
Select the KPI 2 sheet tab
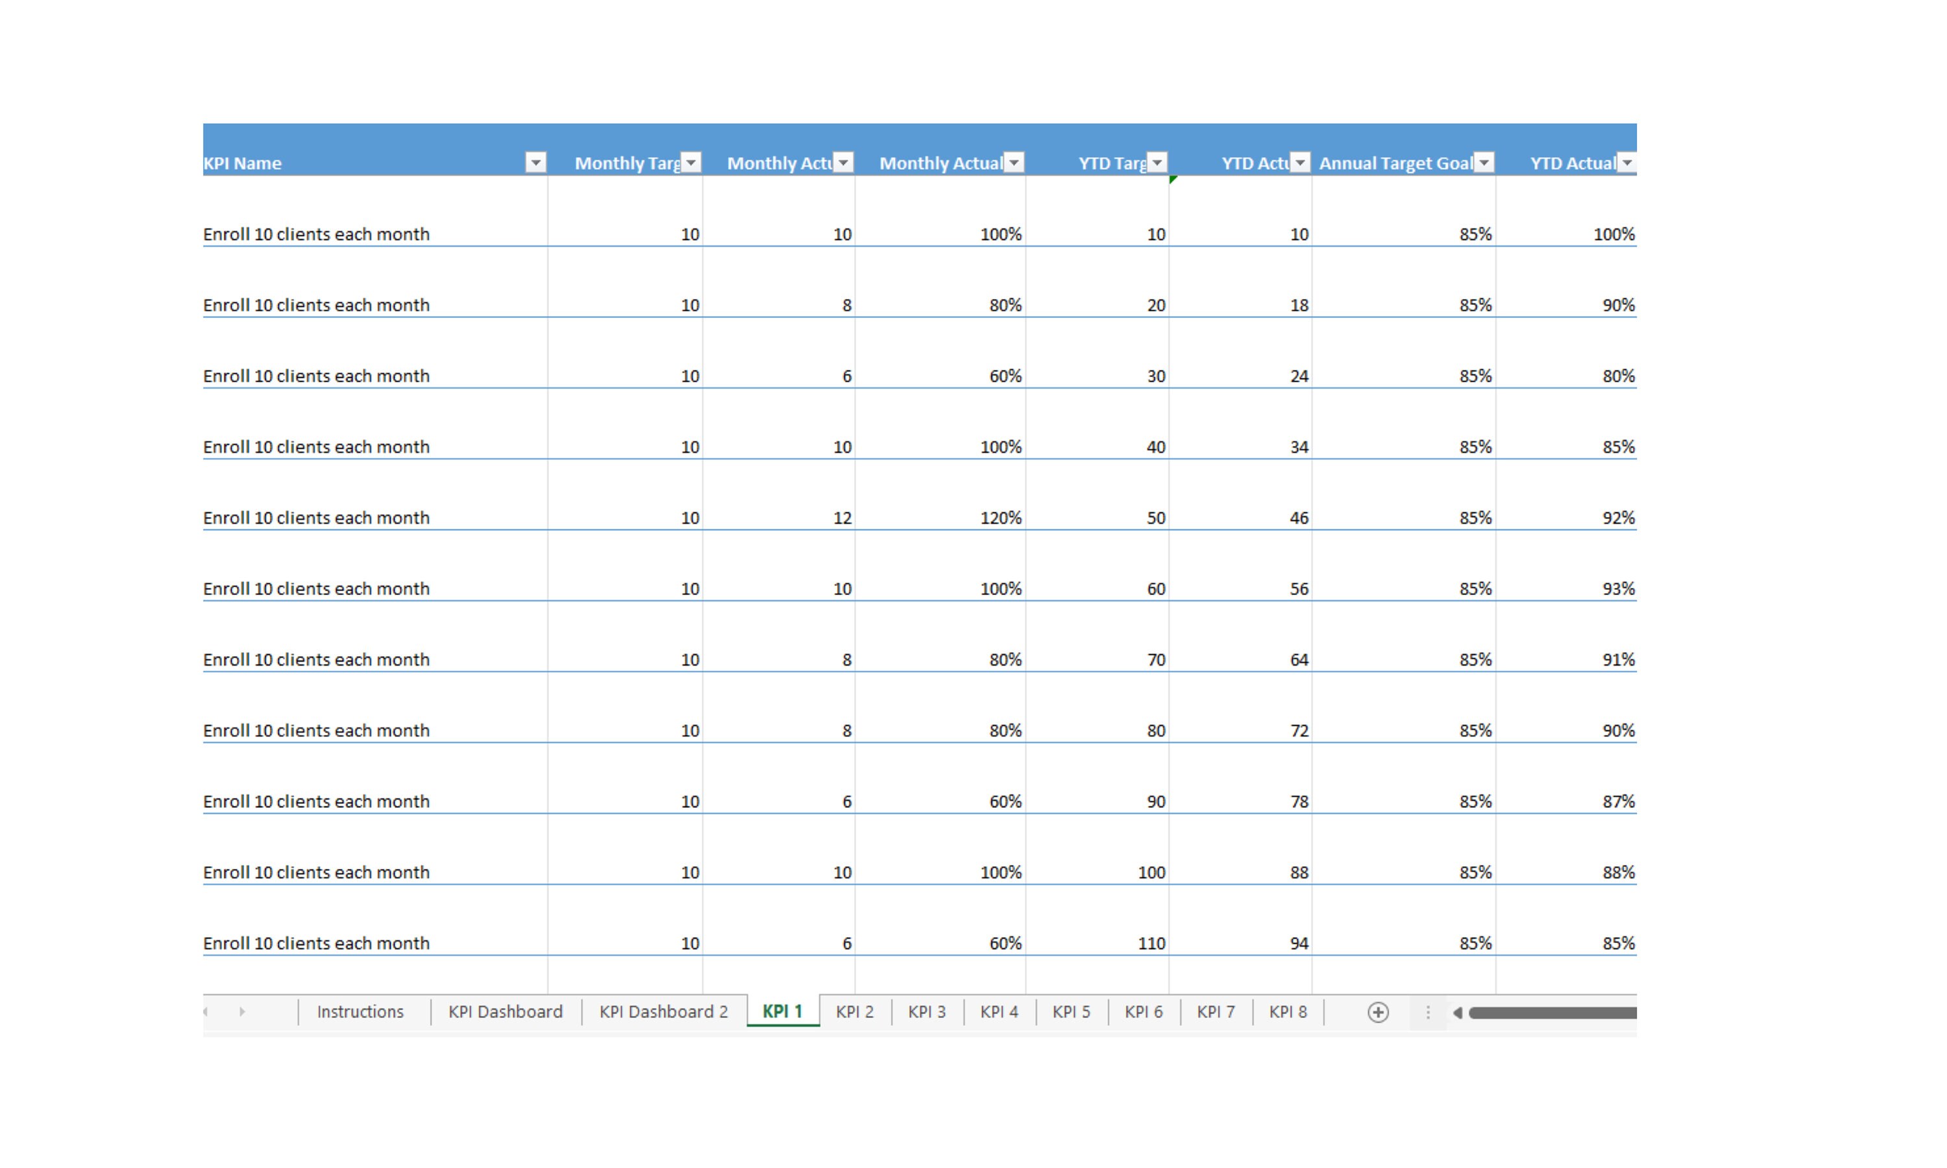855,1012
